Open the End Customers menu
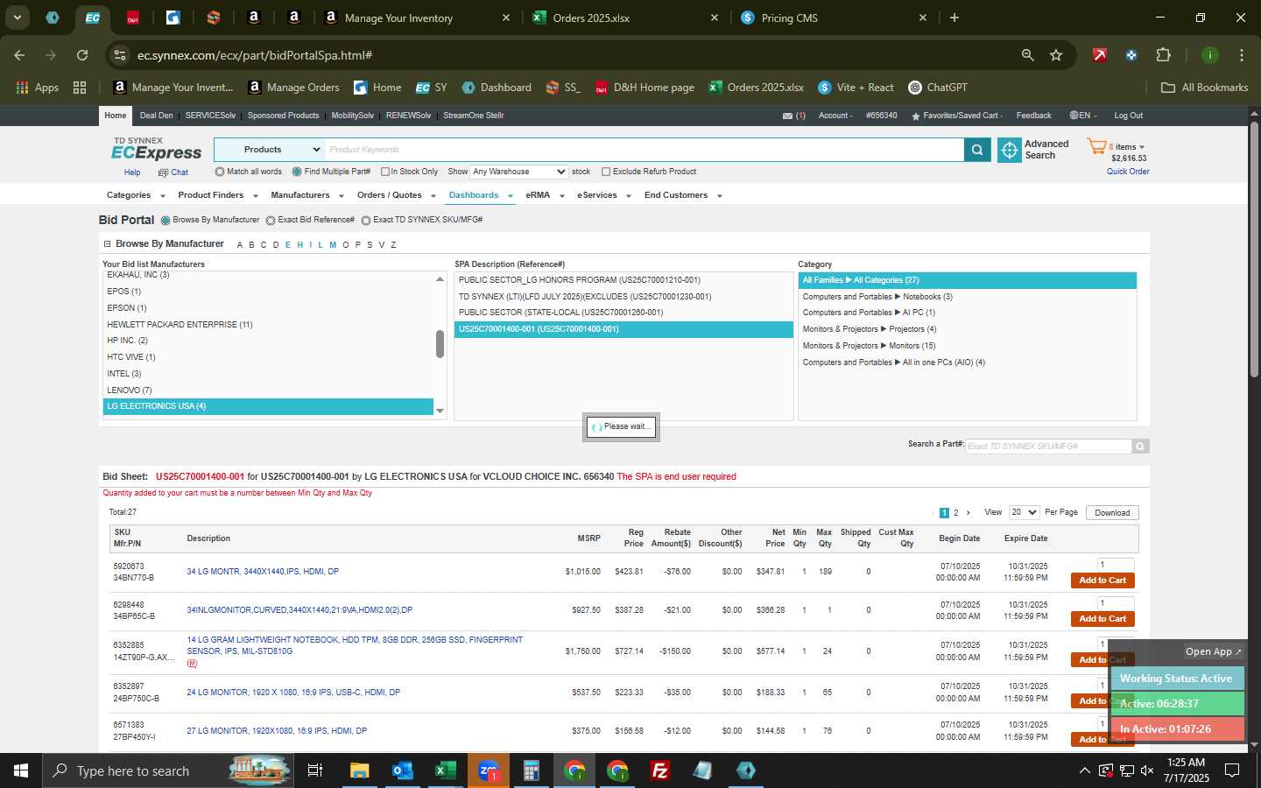 click(x=683, y=195)
